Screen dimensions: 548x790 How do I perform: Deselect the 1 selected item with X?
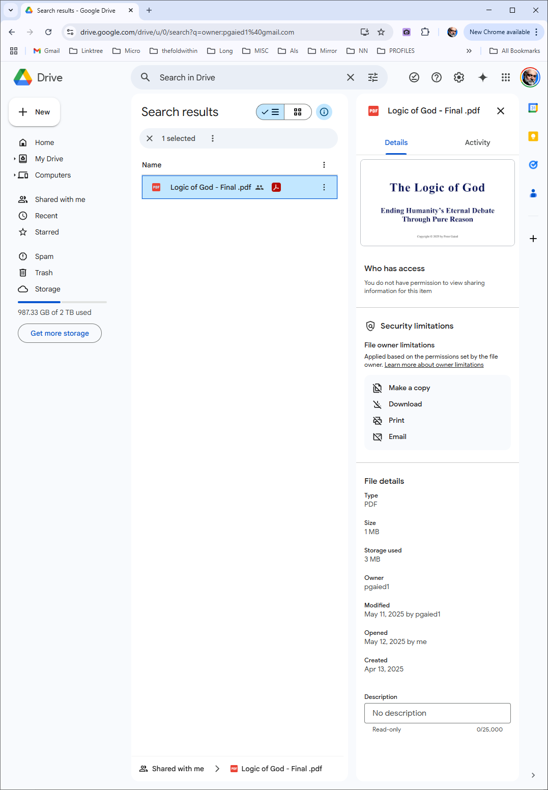coord(150,138)
